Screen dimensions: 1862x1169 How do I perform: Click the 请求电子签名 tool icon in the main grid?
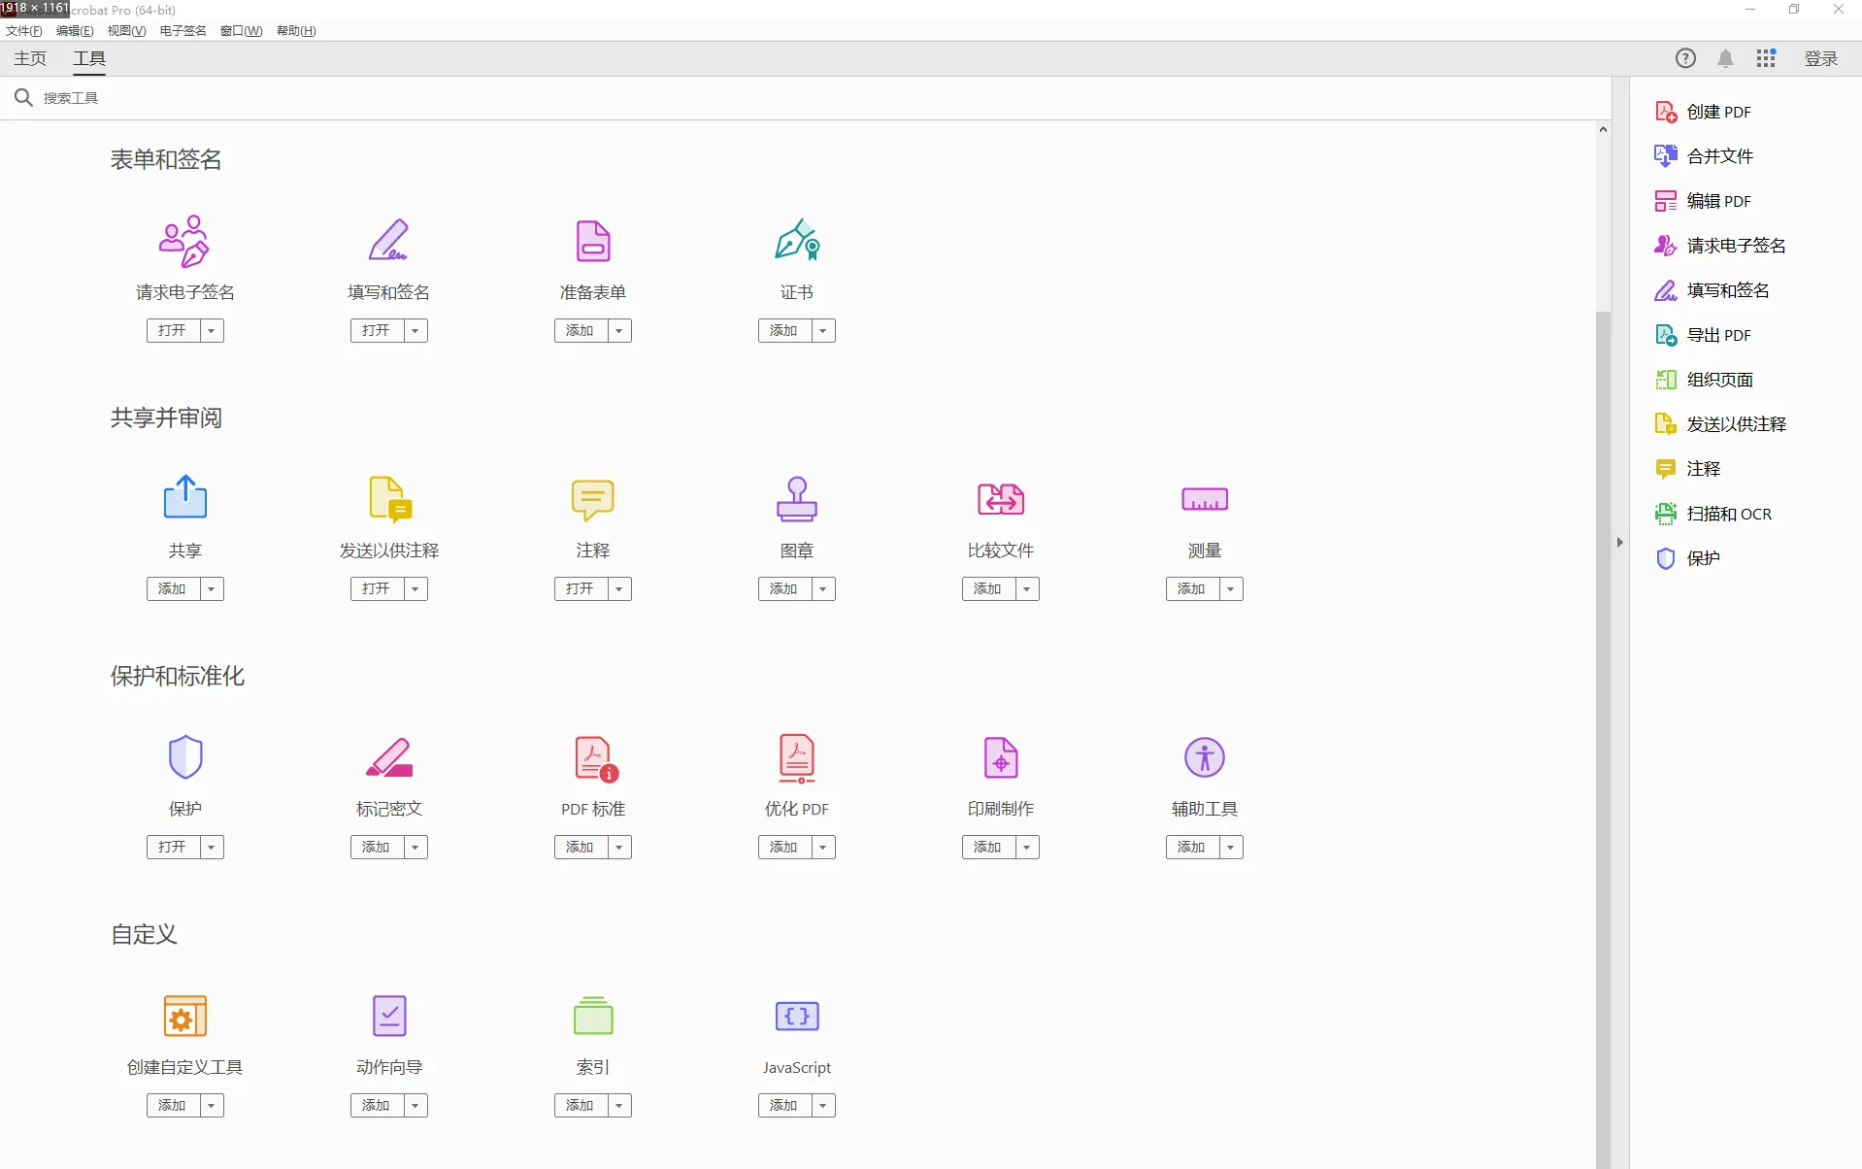coord(184,241)
